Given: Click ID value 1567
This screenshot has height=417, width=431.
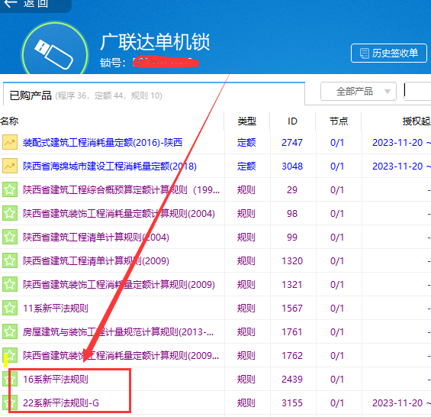Looking at the screenshot, I should [x=292, y=309].
